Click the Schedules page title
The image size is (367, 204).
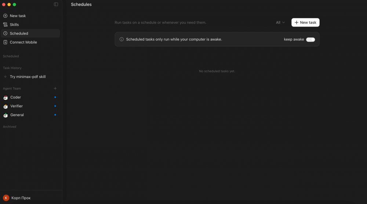coord(81,4)
